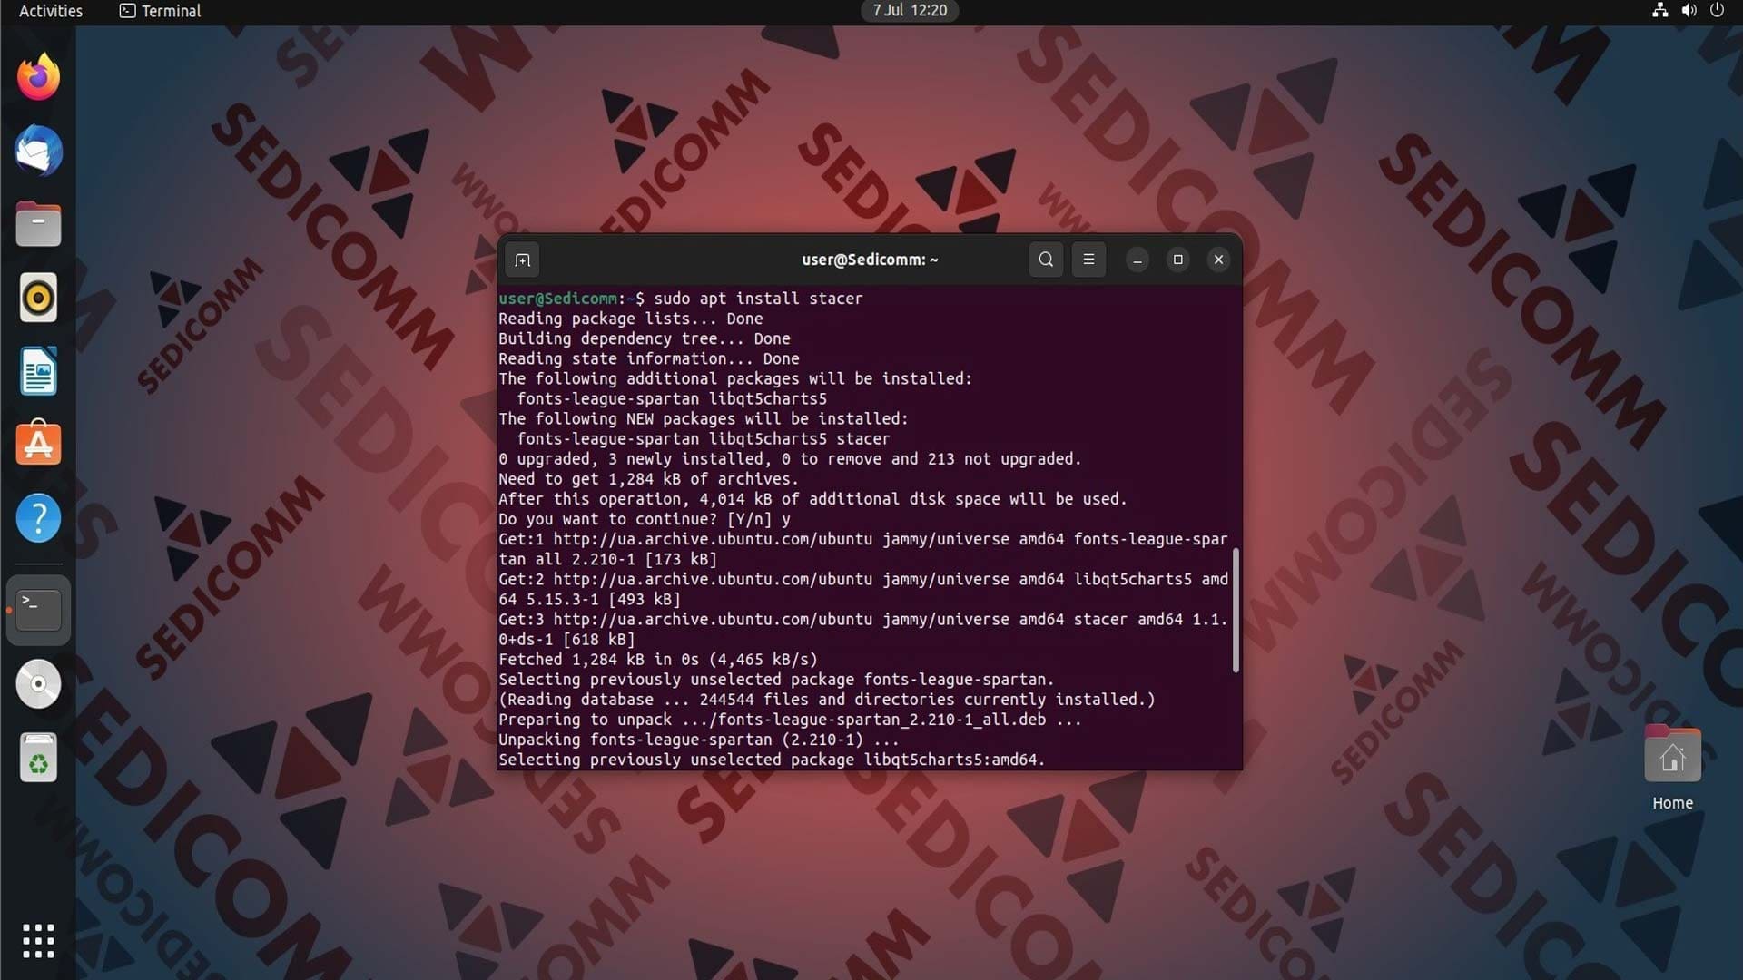This screenshot has width=1743, height=980.
Task: Open the clock showing 7 Jul 12:20
Action: (910, 11)
